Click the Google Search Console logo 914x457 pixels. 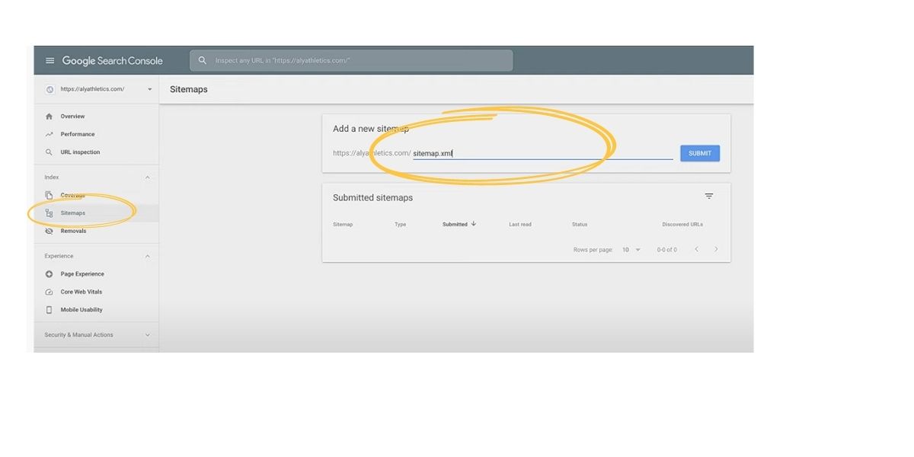(x=113, y=61)
